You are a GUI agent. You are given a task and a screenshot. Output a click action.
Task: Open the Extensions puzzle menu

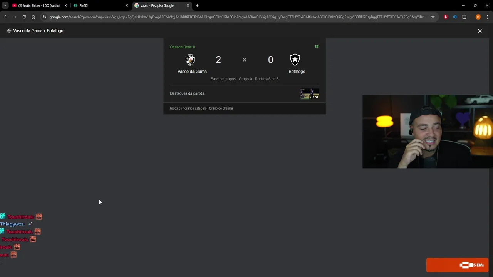tap(464, 17)
